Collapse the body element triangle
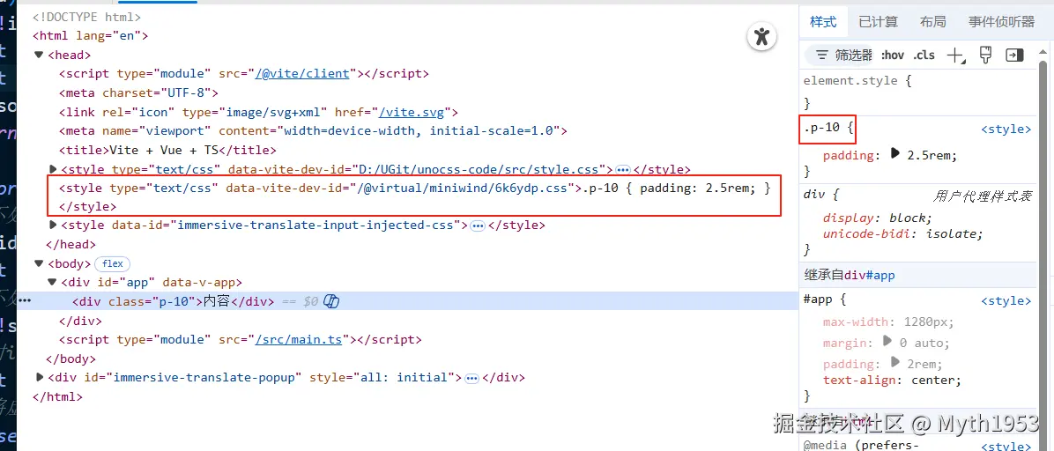Screen dimensions: 1054x451 pos(39,263)
